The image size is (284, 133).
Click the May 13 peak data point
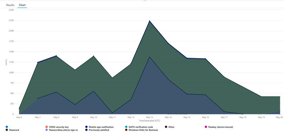pos(149,21)
